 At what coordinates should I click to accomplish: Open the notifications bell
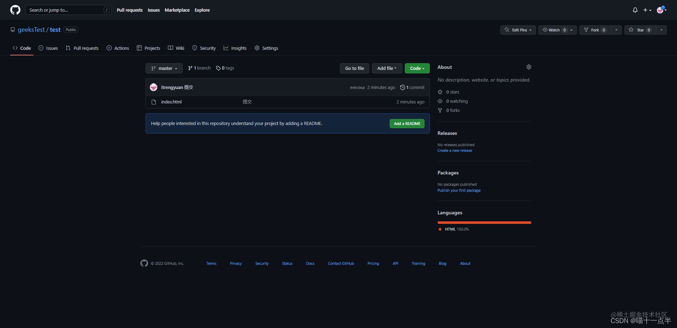635,10
